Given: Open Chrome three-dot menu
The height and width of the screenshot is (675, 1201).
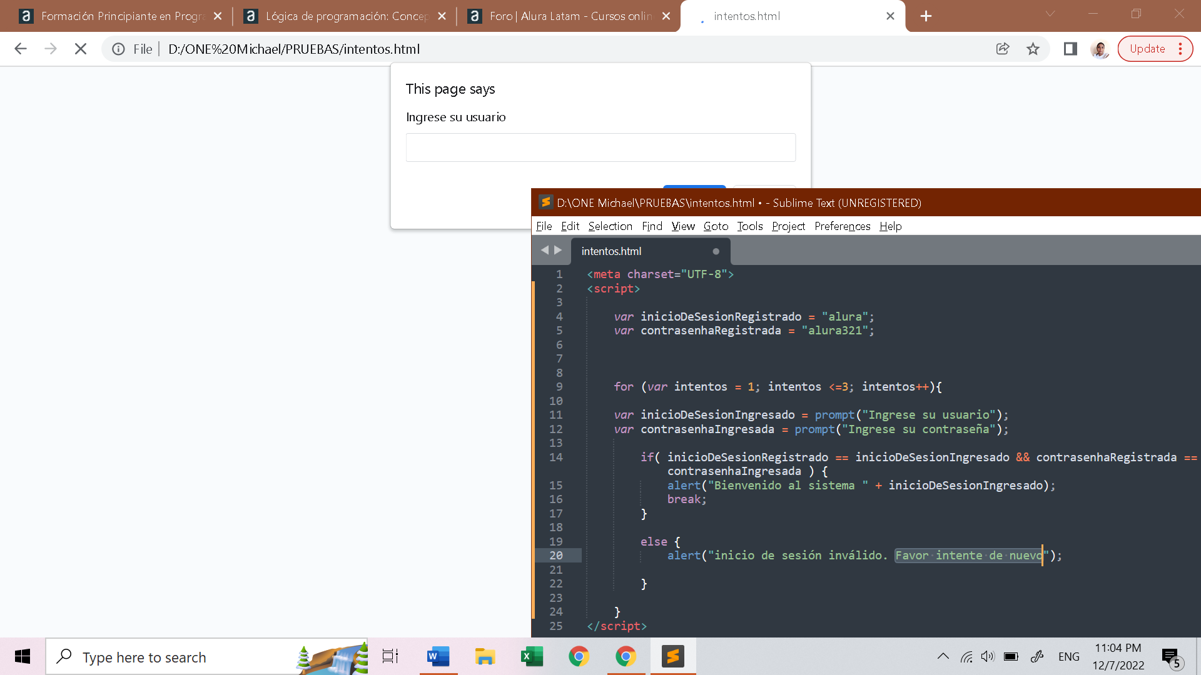Looking at the screenshot, I should (x=1180, y=49).
